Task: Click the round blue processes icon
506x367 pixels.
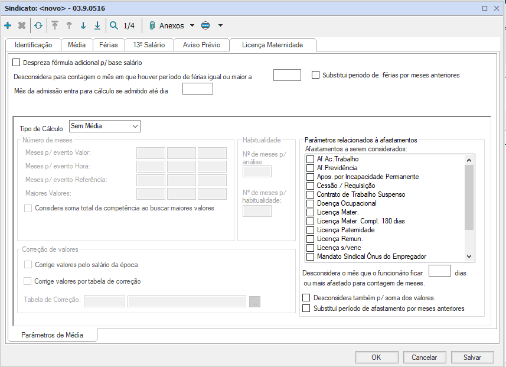Action: [205, 26]
